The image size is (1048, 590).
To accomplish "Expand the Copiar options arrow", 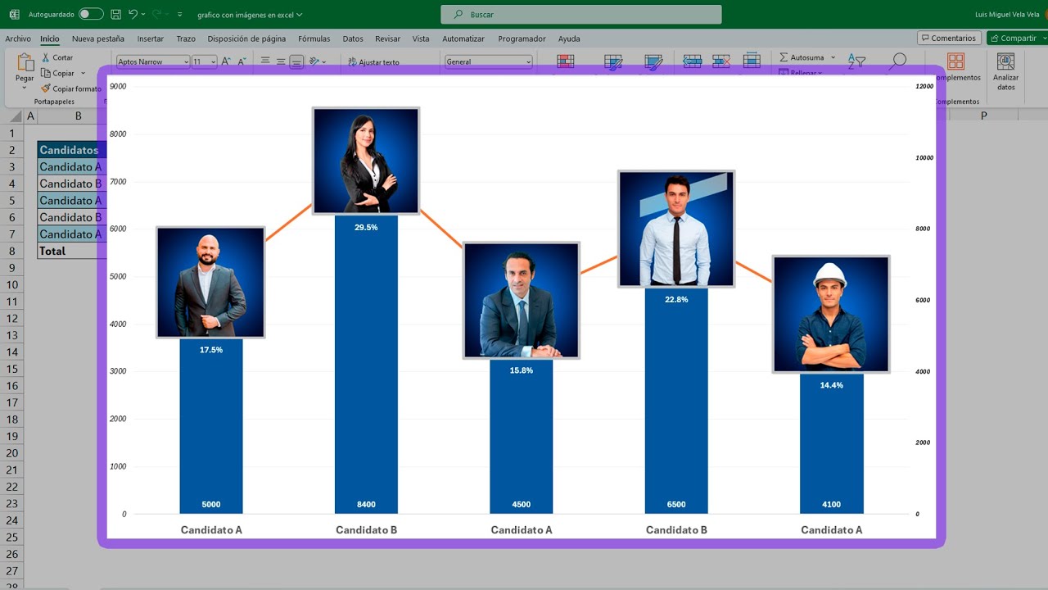I will coord(83,73).
